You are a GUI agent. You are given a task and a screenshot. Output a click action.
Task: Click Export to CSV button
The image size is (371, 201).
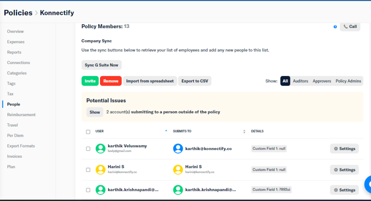coord(195,81)
